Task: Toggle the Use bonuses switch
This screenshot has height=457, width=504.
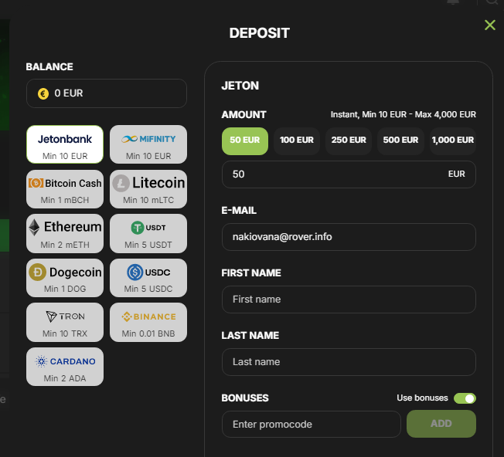Action: pyautogui.click(x=465, y=398)
